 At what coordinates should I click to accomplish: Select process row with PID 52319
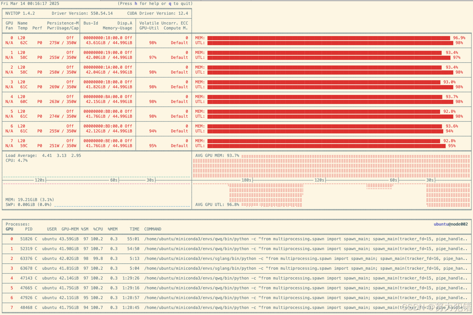coord(236,249)
